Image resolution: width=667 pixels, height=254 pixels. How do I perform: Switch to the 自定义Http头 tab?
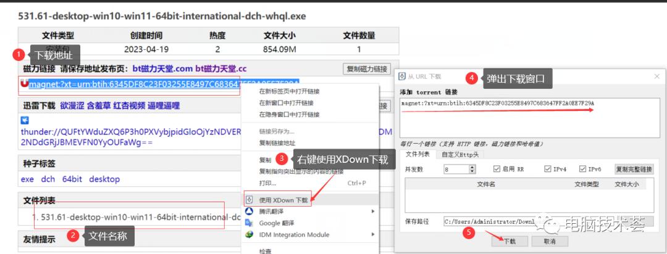(x=460, y=155)
